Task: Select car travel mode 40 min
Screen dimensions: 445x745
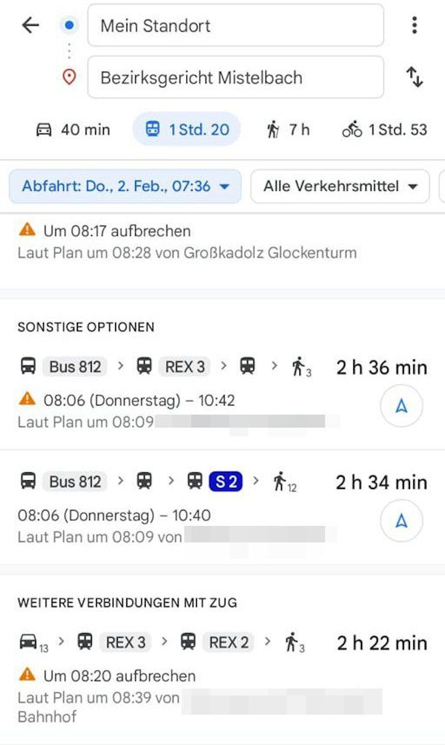Action: coord(73,130)
